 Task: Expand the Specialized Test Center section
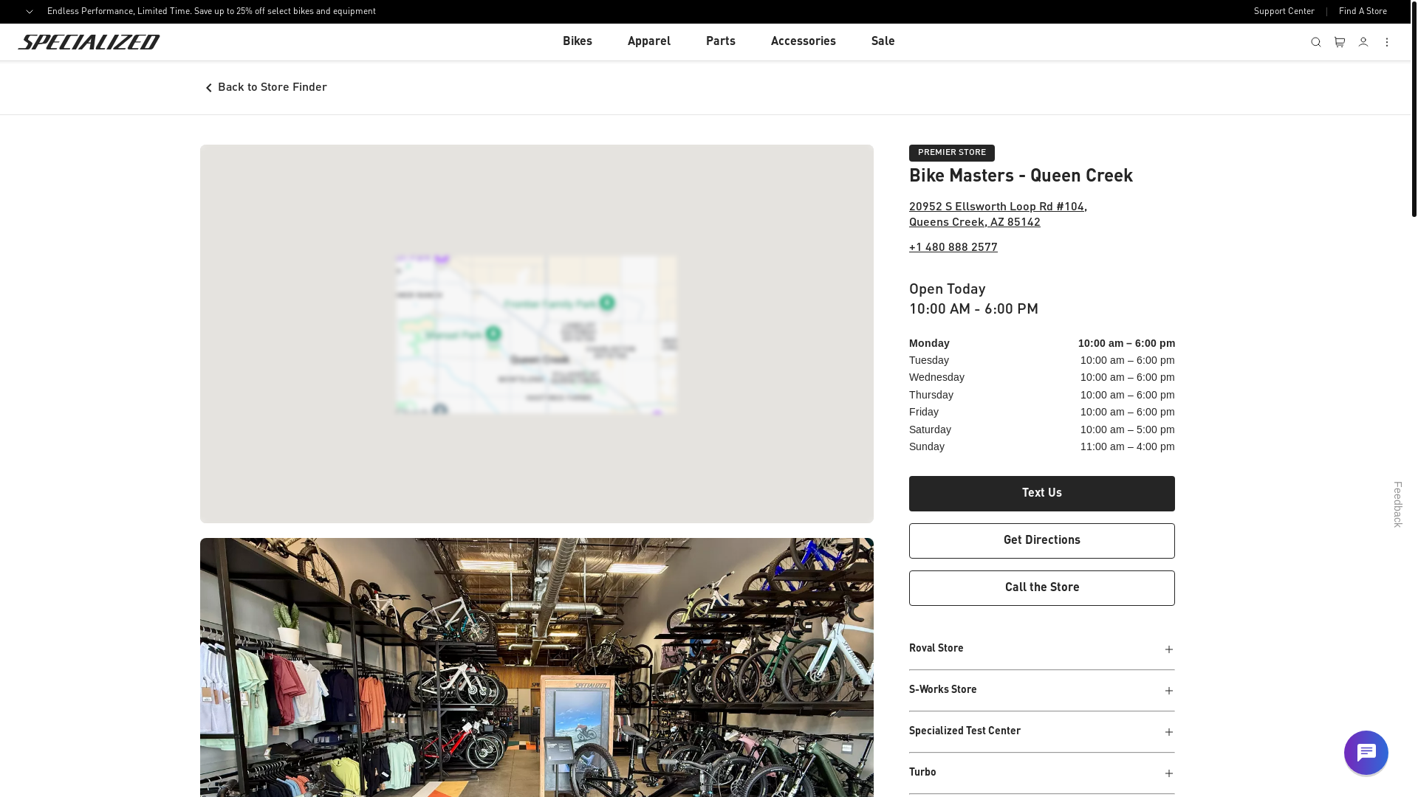1041,731
